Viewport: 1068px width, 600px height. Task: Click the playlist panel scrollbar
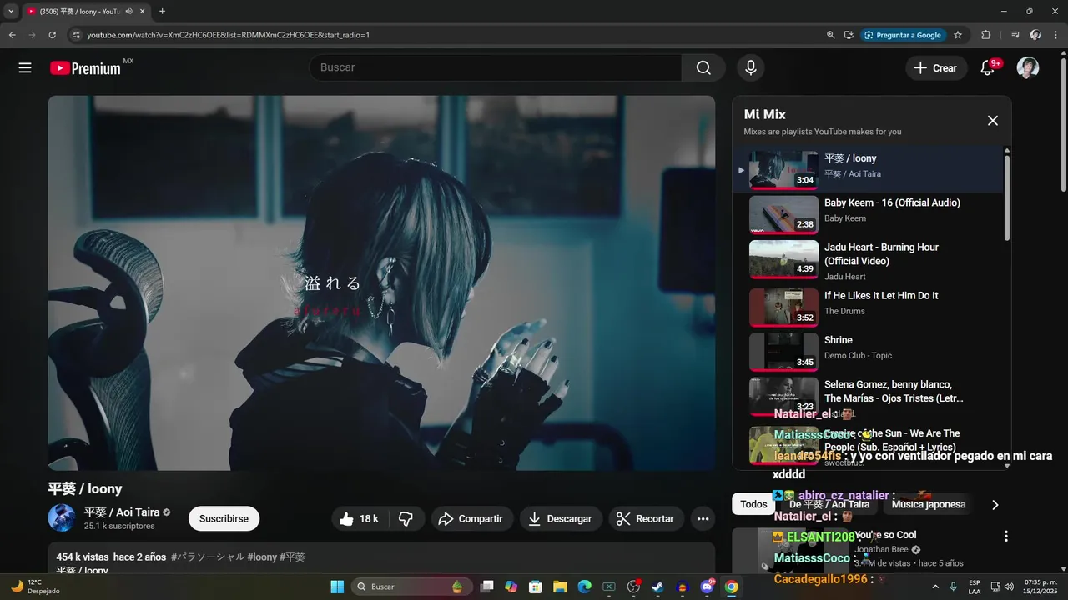[1007, 198]
